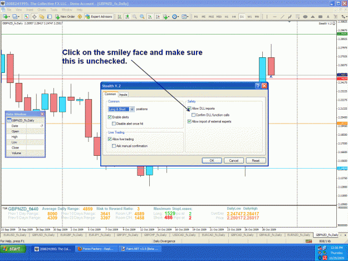Open the Charts menu
The image size is (348, 261).
(x=42, y=10)
